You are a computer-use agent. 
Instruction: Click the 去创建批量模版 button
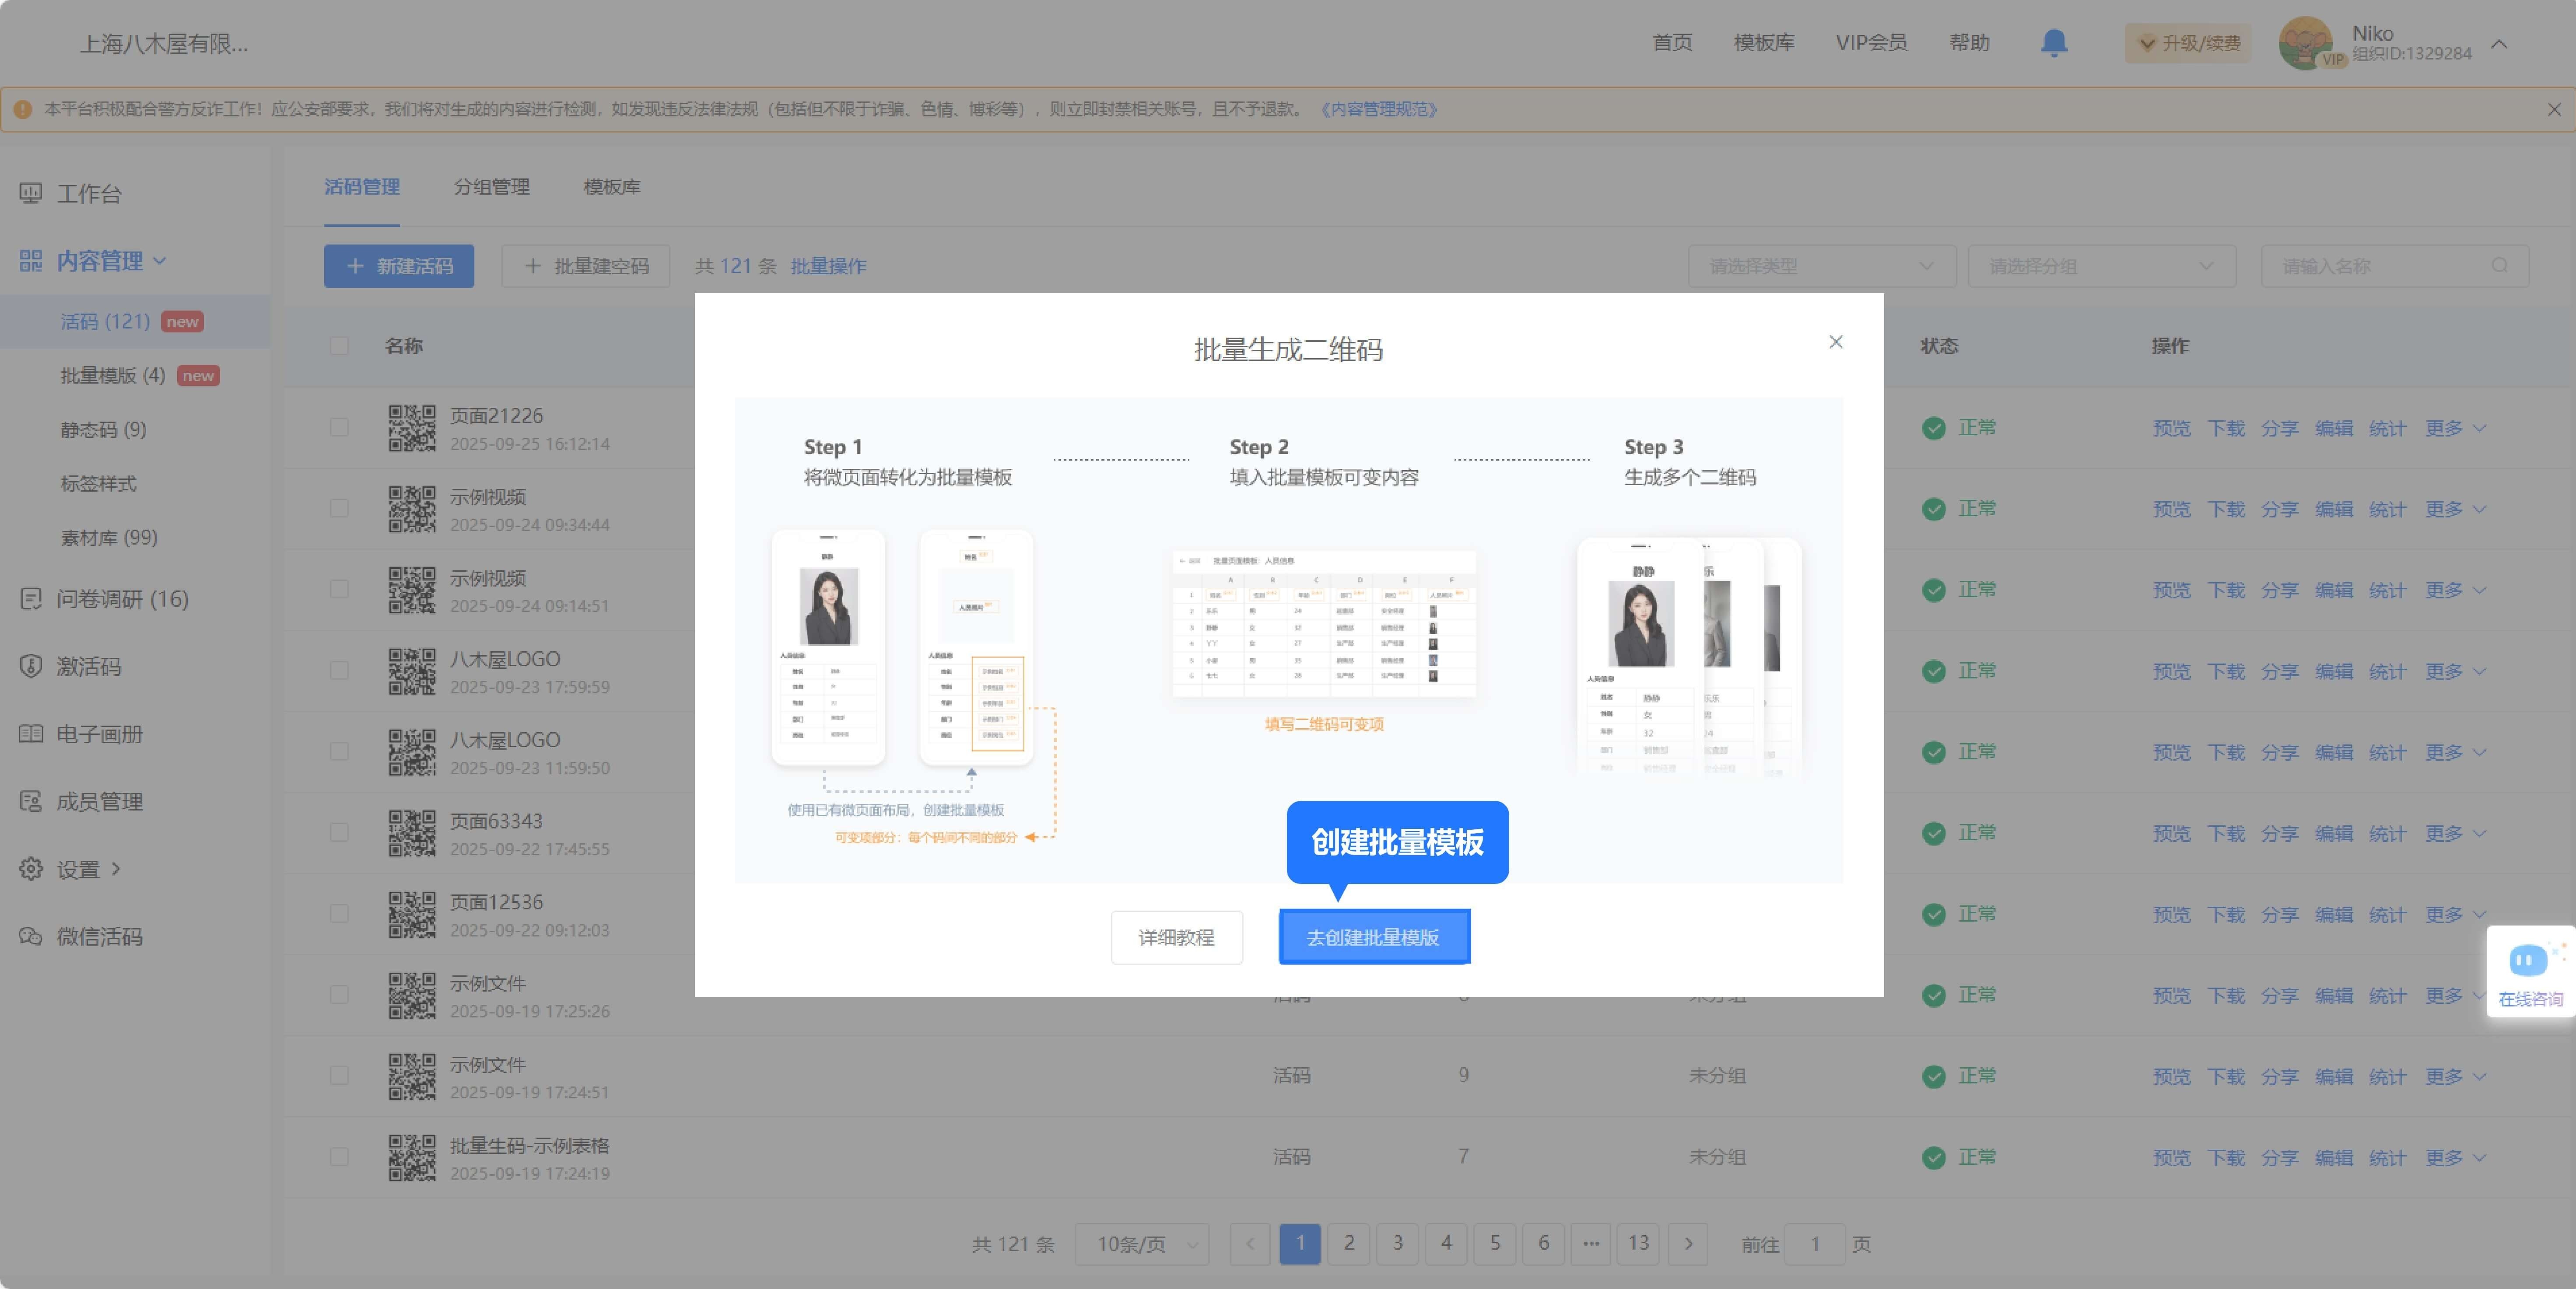pos(1373,937)
